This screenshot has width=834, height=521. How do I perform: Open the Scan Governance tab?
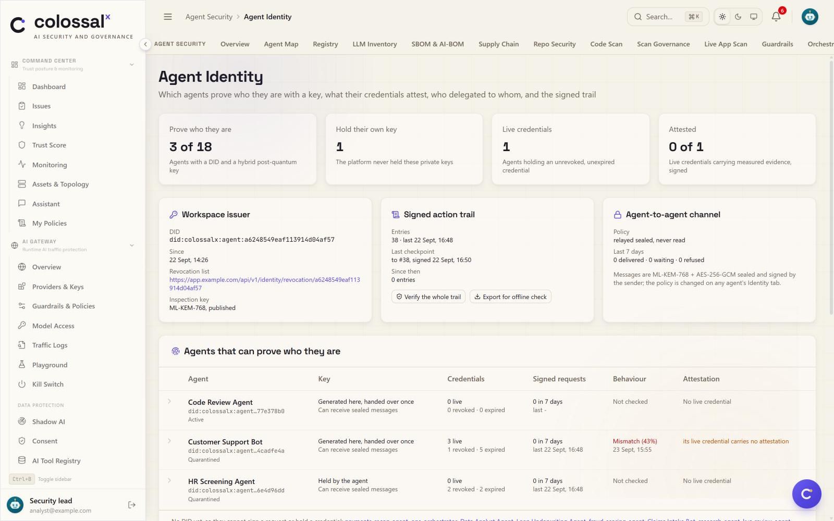pos(663,44)
